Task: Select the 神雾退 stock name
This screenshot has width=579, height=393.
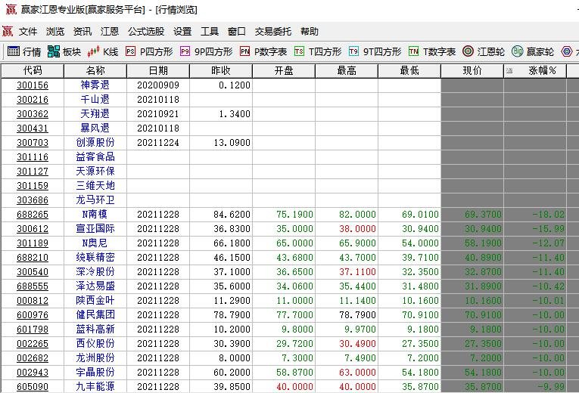Action: pyautogui.click(x=95, y=85)
